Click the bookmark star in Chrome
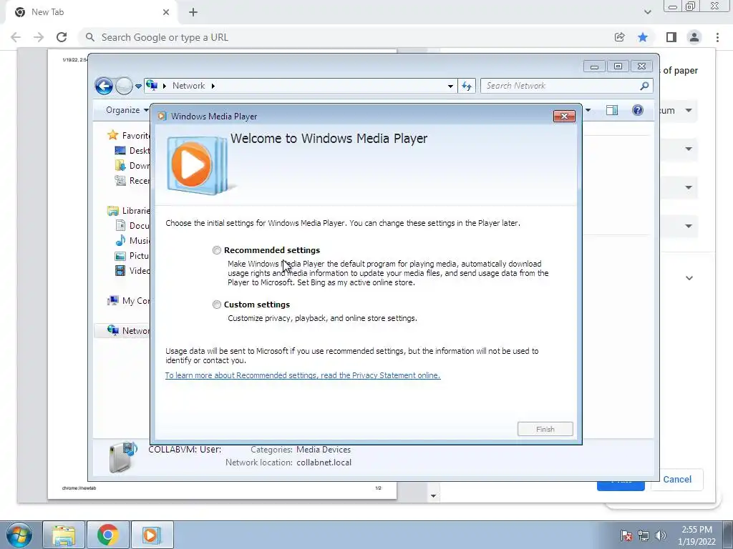733x549 pixels. click(x=643, y=37)
